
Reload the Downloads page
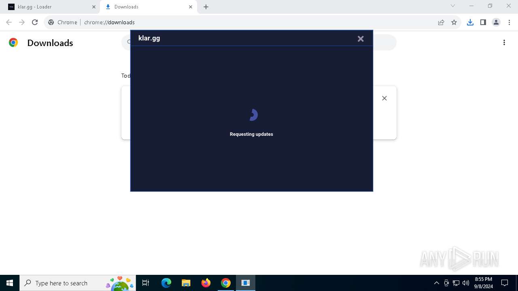coord(35,22)
